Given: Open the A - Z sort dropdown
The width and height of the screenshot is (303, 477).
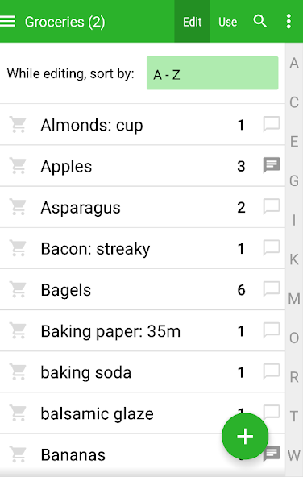Looking at the screenshot, I should point(213,73).
